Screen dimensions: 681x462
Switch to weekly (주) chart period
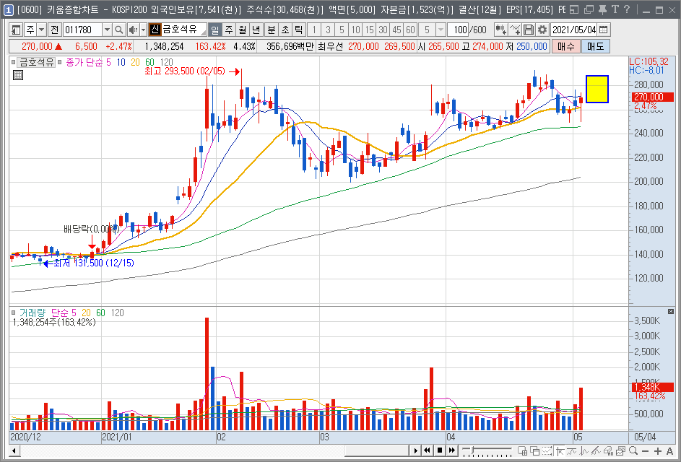[x=228, y=30]
